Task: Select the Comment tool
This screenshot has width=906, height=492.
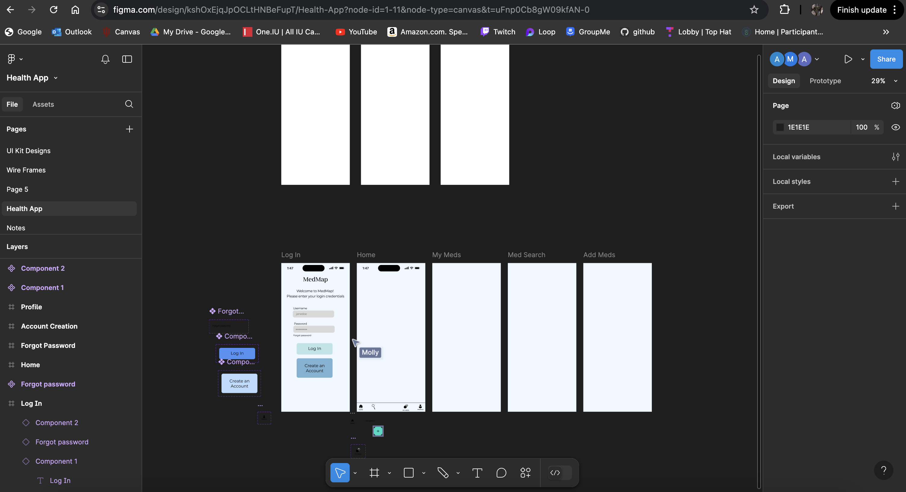Action: point(501,473)
